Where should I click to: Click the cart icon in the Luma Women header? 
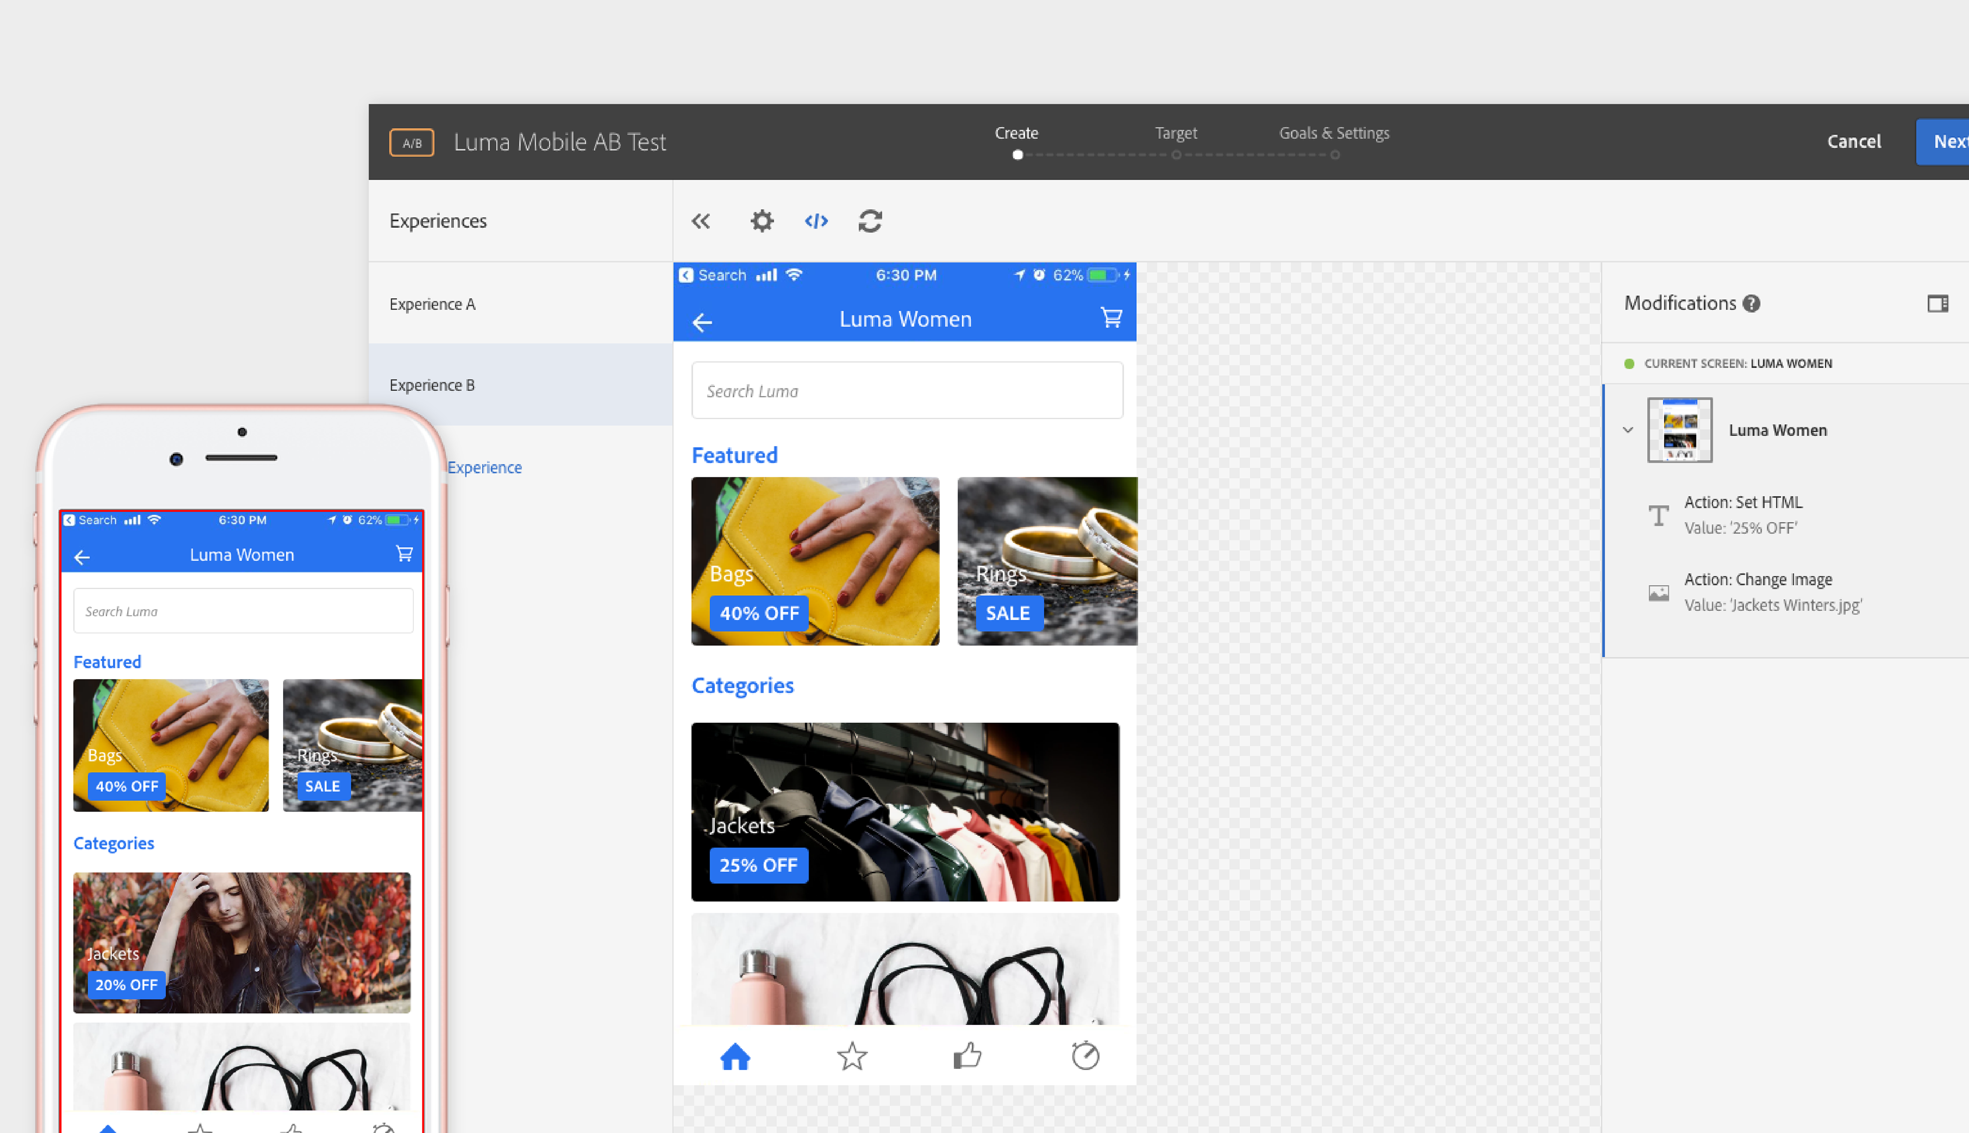pos(1111,317)
